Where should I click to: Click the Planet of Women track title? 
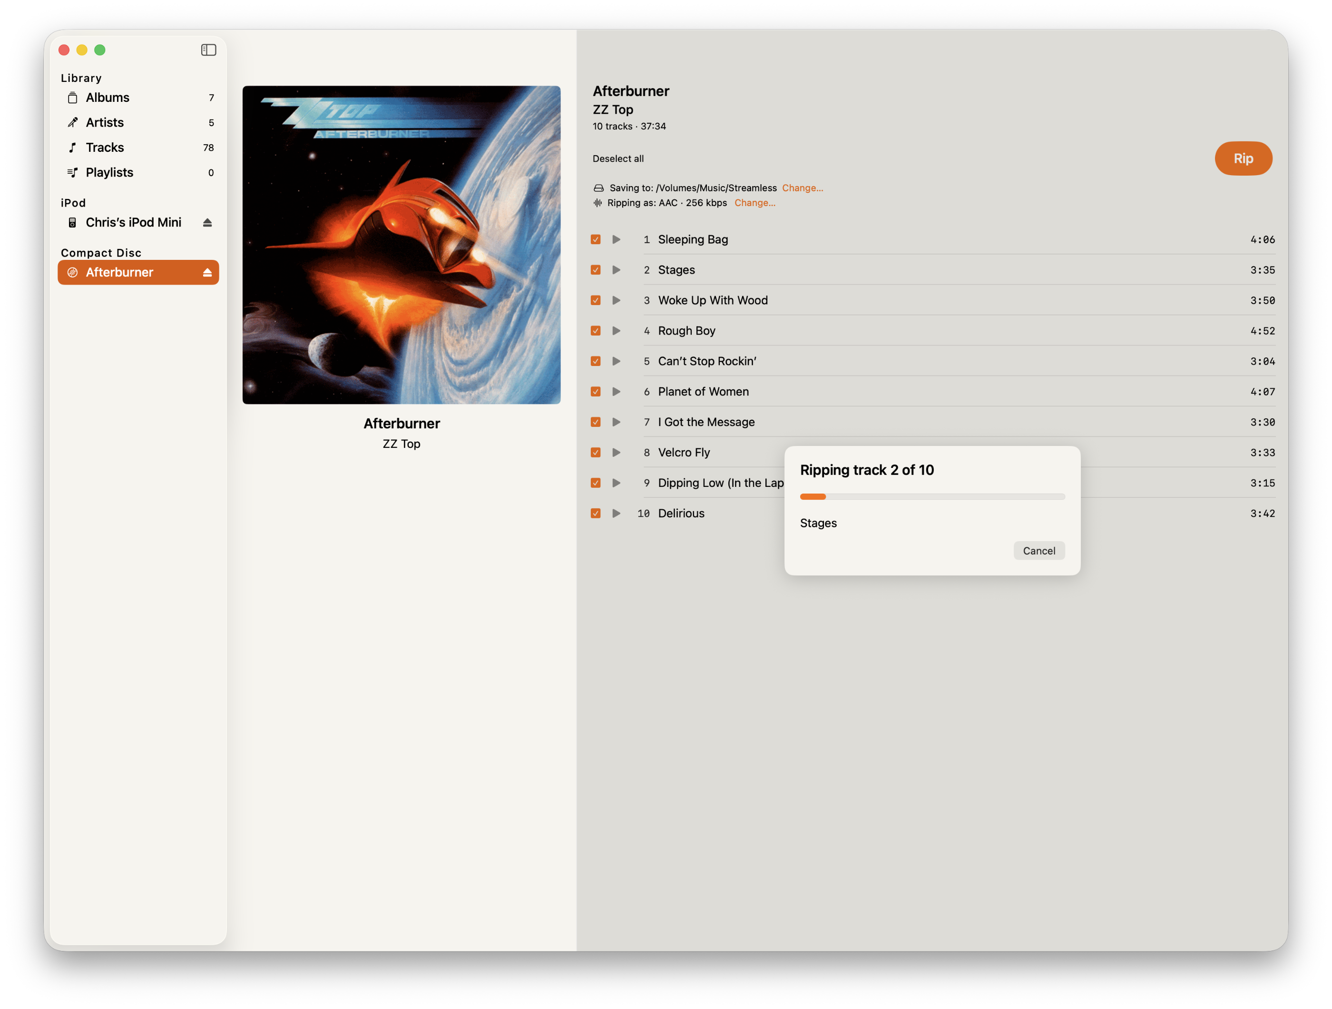point(703,392)
